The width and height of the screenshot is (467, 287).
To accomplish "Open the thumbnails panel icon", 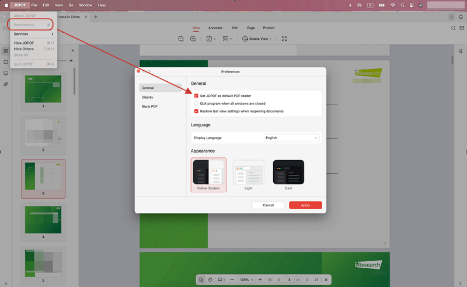I will [x=6, y=51].
